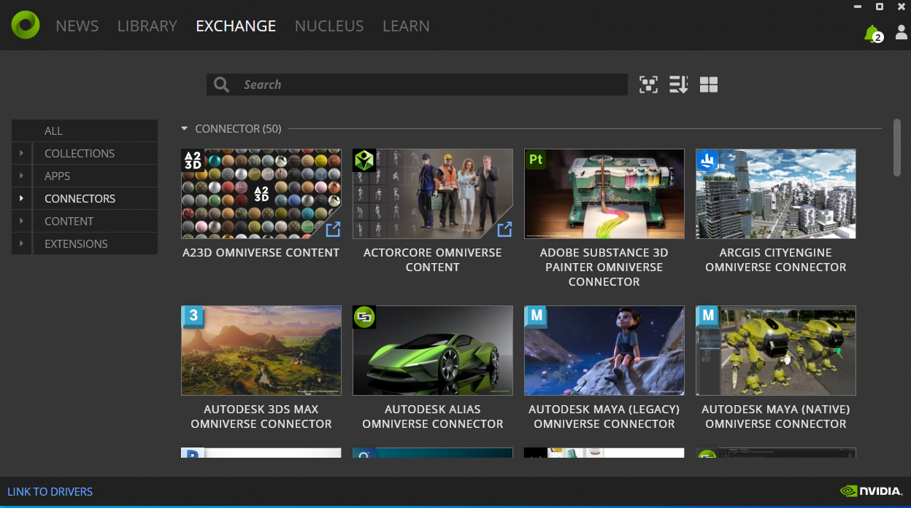Image resolution: width=911 pixels, height=508 pixels.
Task: Click the A23D OMNIVERSE CONTENT title
Action: (x=261, y=253)
